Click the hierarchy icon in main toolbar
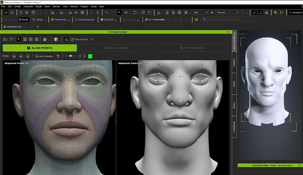Image resolution: width=303 pixels, height=175 pixels. point(267,13)
